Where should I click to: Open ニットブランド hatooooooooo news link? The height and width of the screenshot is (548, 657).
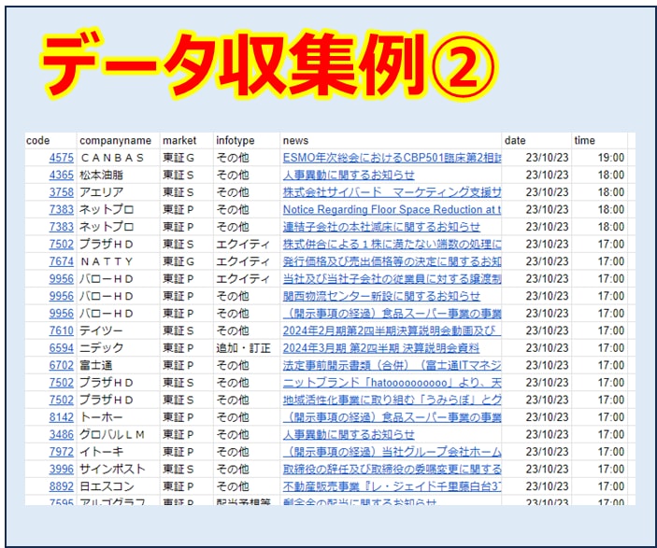tap(392, 383)
